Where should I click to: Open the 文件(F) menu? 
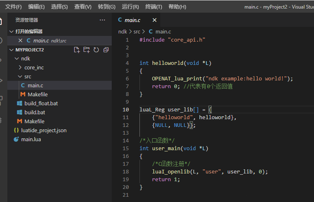[13, 7]
